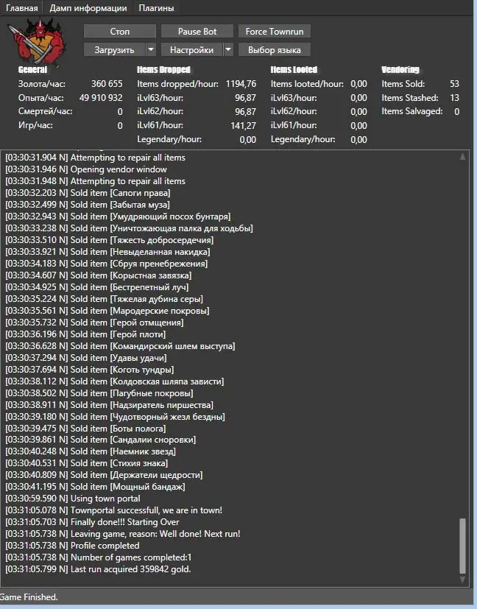Click the Выбор языка button
The width and height of the screenshot is (477, 609).
(275, 50)
